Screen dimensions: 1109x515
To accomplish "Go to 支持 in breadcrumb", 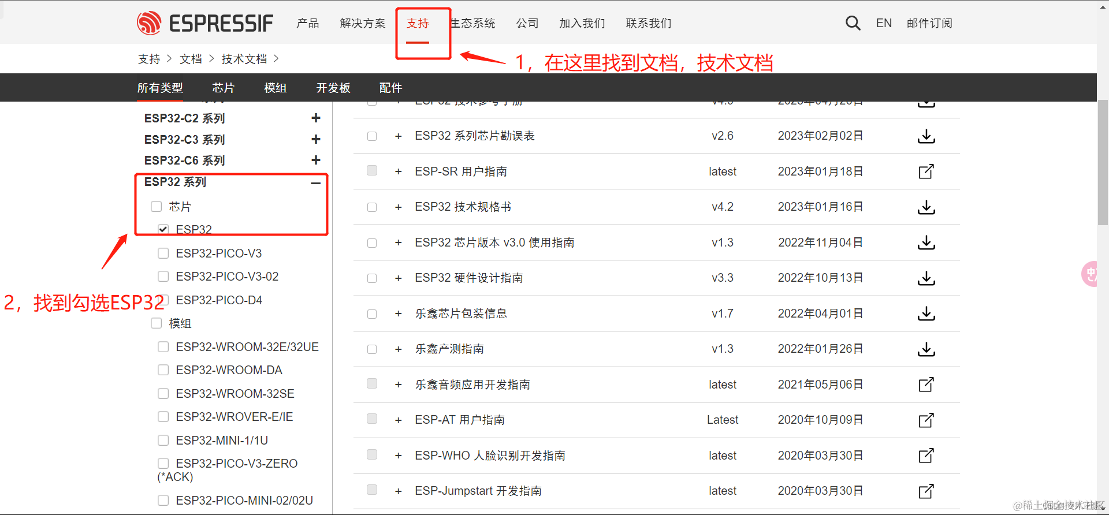I will 149,59.
